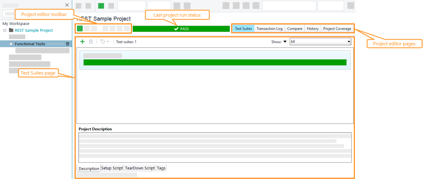Close the workspace navigator panel

67,5
